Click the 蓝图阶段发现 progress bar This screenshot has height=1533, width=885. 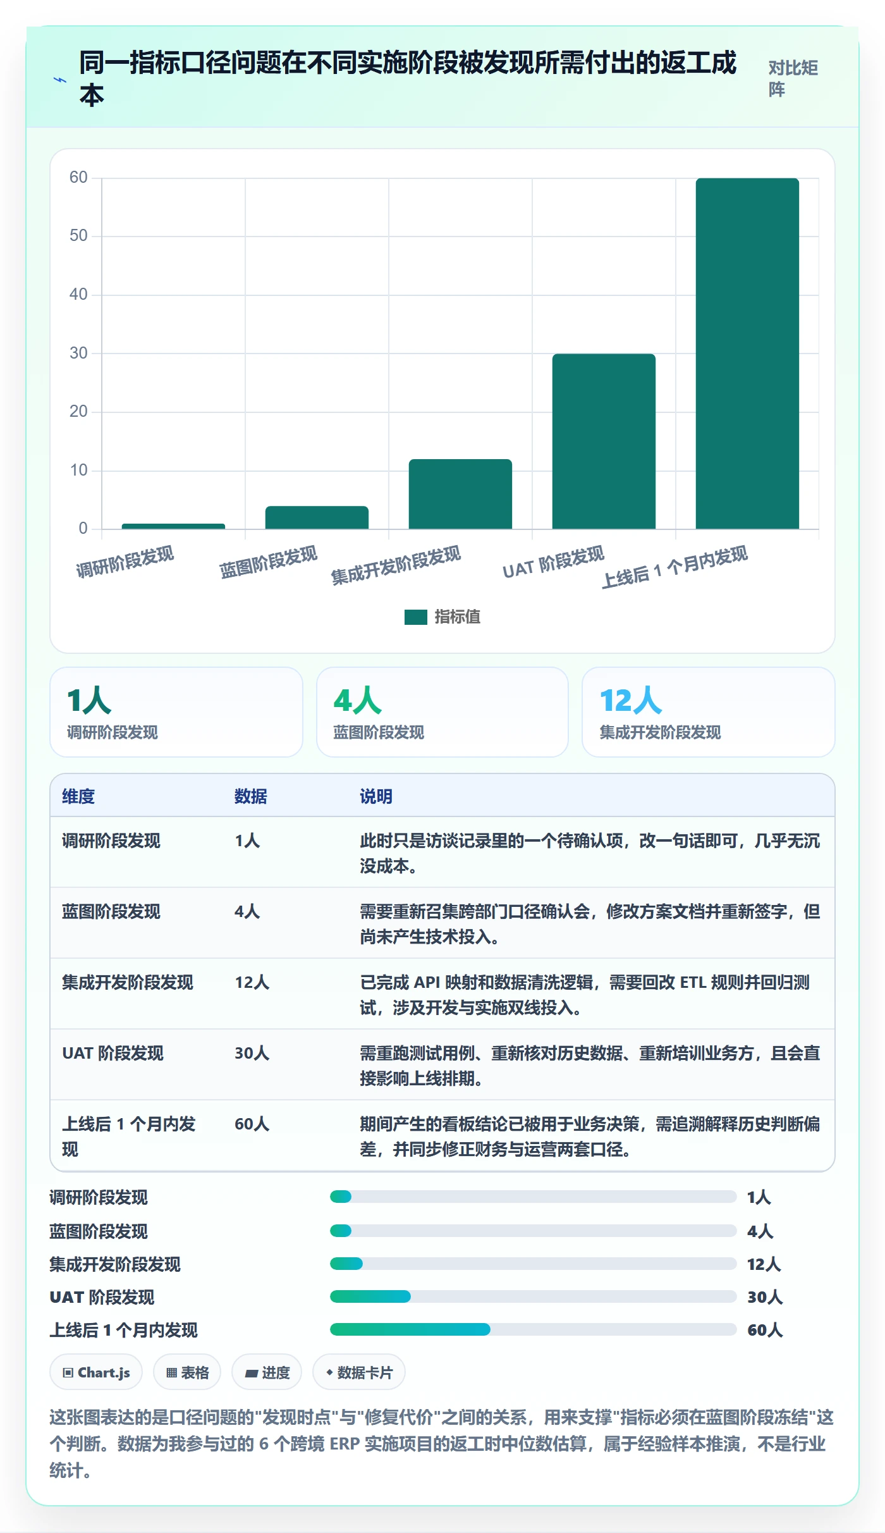pyautogui.click(x=533, y=1231)
